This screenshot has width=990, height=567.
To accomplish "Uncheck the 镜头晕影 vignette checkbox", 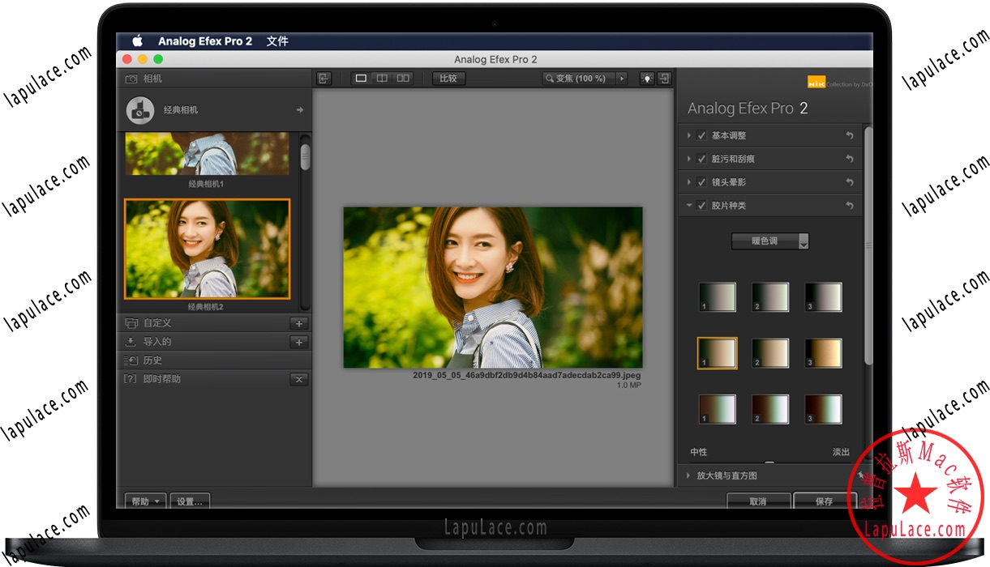I will coord(701,181).
